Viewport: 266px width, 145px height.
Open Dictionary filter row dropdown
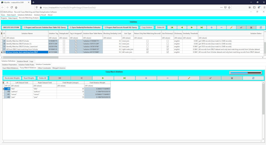click(178, 38)
